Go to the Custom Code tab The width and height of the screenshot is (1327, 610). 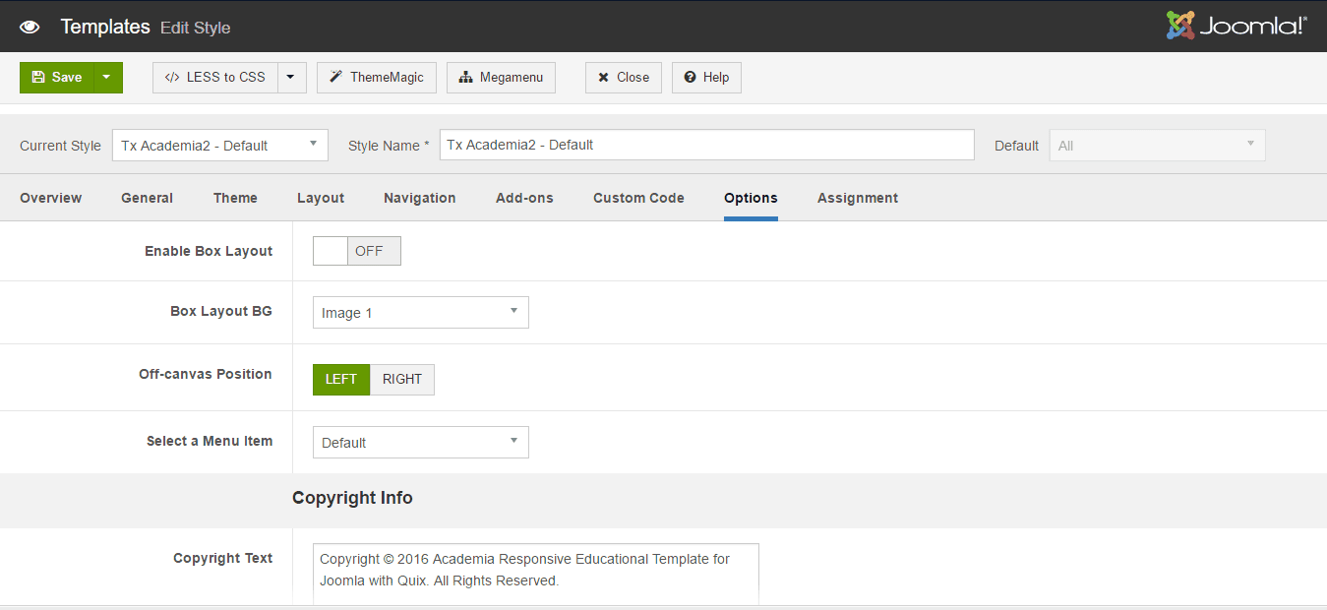(x=638, y=198)
